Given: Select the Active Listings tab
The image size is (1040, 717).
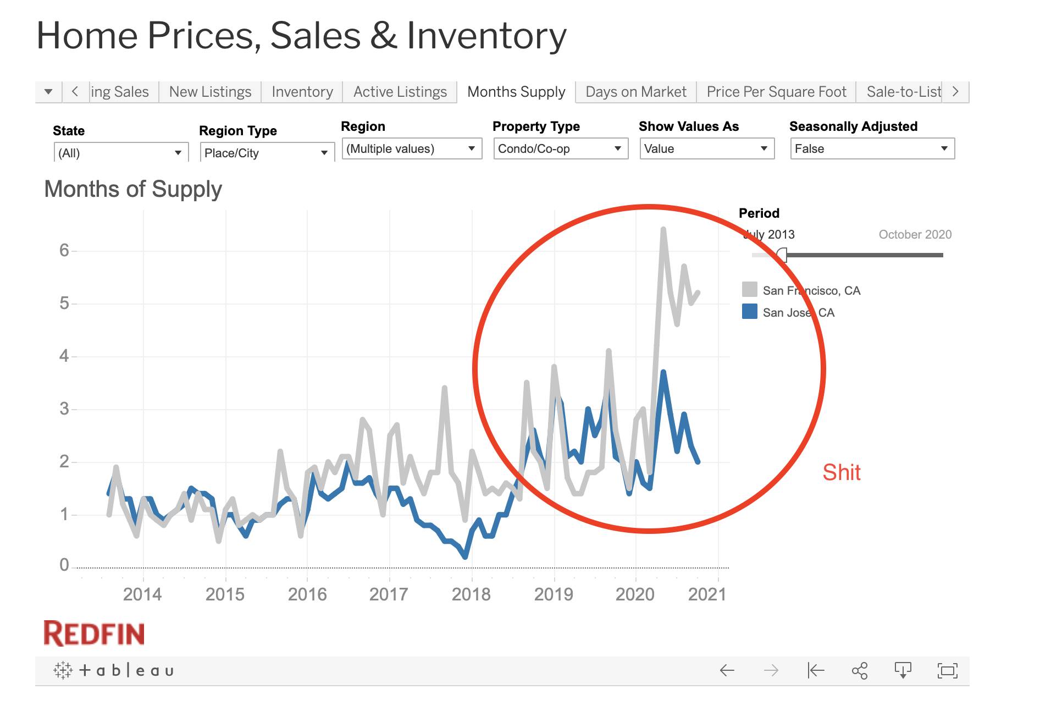Looking at the screenshot, I should [400, 92].
